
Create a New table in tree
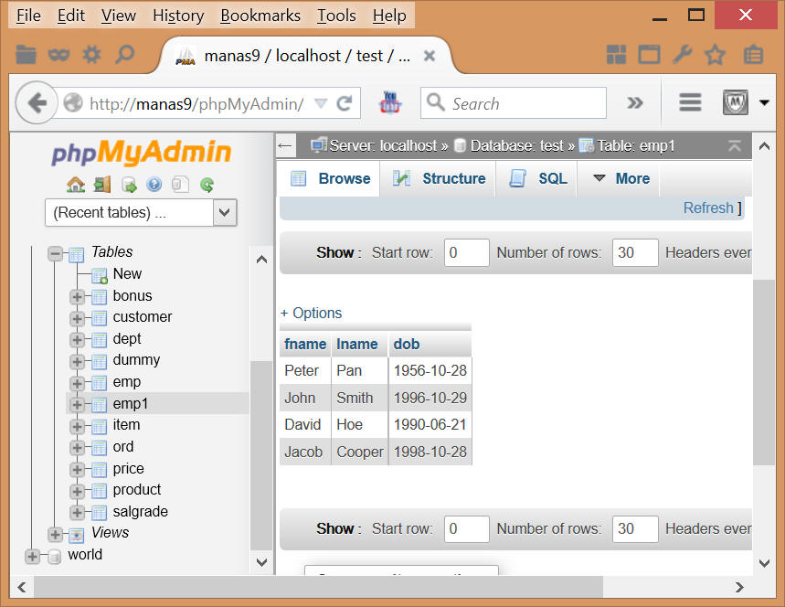pyautogui.click(x=127, y=274)
